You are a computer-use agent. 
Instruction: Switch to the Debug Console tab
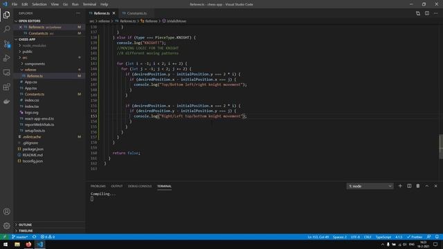coord(140,186)
